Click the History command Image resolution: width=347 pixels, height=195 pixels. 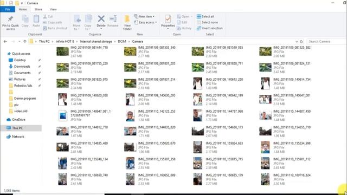click(184, 28)
